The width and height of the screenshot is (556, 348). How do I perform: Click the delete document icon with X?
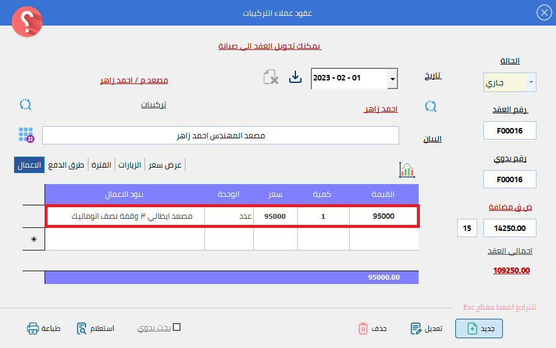[271, 77]
